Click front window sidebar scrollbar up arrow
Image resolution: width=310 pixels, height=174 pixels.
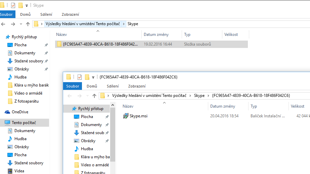[x=113, y=105]
